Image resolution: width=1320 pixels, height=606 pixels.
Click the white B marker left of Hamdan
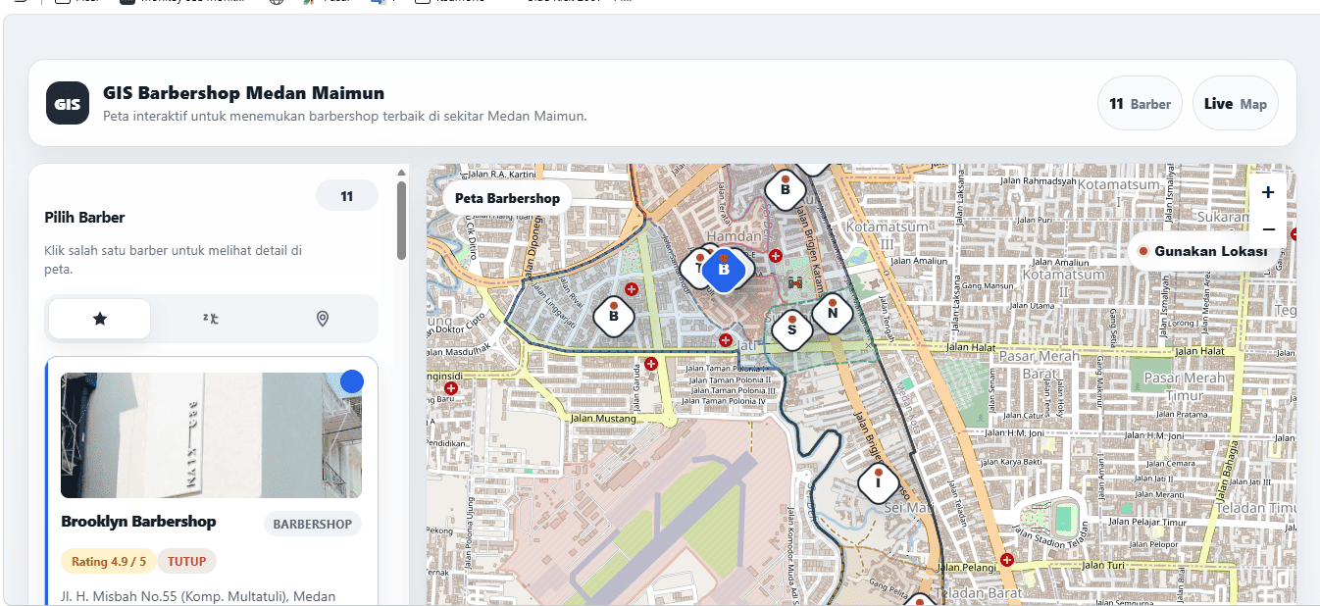click(x=614, y=316)
